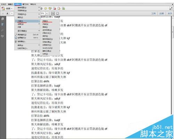Image resolution: width=174 pixels, height=139 pixels.
Task: Click the next page down-arrow icon
Action: [7, 14]
